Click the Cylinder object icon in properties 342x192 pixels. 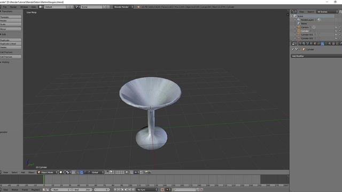click(304, 50)
